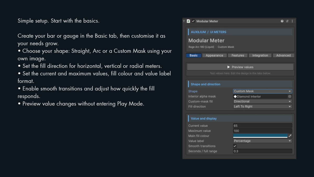Switch to the Features tab
This screenshot has width=314, height=177.
(238, 55)
